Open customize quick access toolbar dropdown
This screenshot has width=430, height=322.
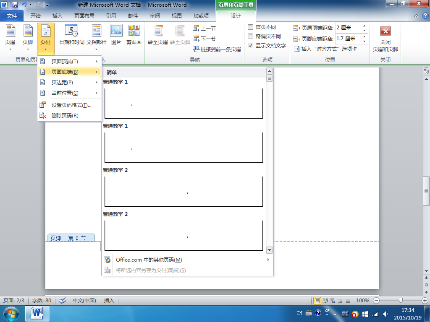click(x=47, y=5)
